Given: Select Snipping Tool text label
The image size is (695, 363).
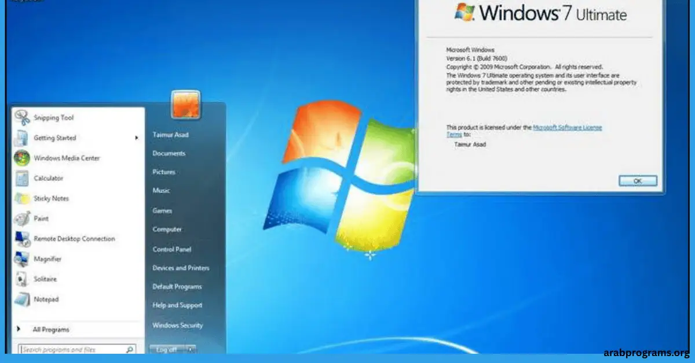Looking at the screenshot, I should click(x=54, y=118).
